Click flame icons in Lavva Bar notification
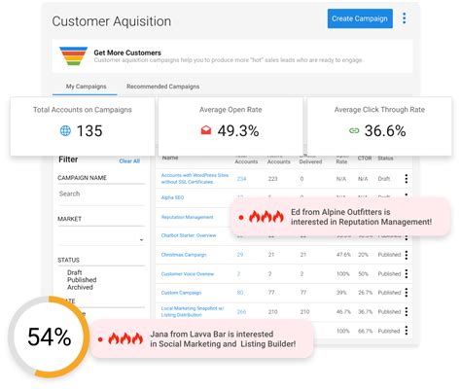The height and width of the screenshot is (389, 461). 125,338
